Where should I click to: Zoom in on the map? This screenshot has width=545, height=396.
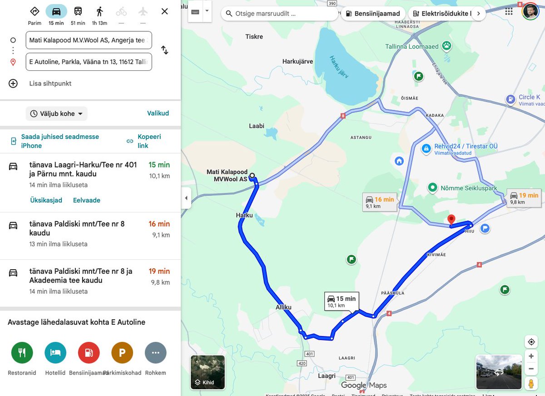point(531,356)
